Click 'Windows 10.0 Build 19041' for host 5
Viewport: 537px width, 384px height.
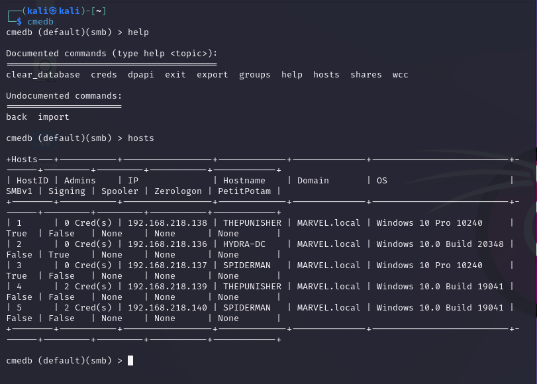point(440,308)
